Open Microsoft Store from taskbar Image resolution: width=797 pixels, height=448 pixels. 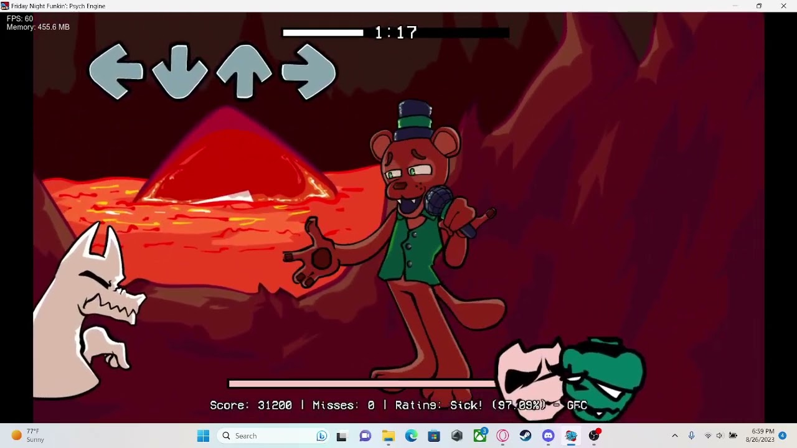coord(434,436)
